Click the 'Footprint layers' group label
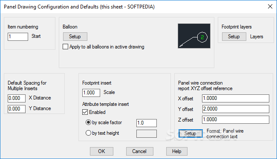 (237, 27)
